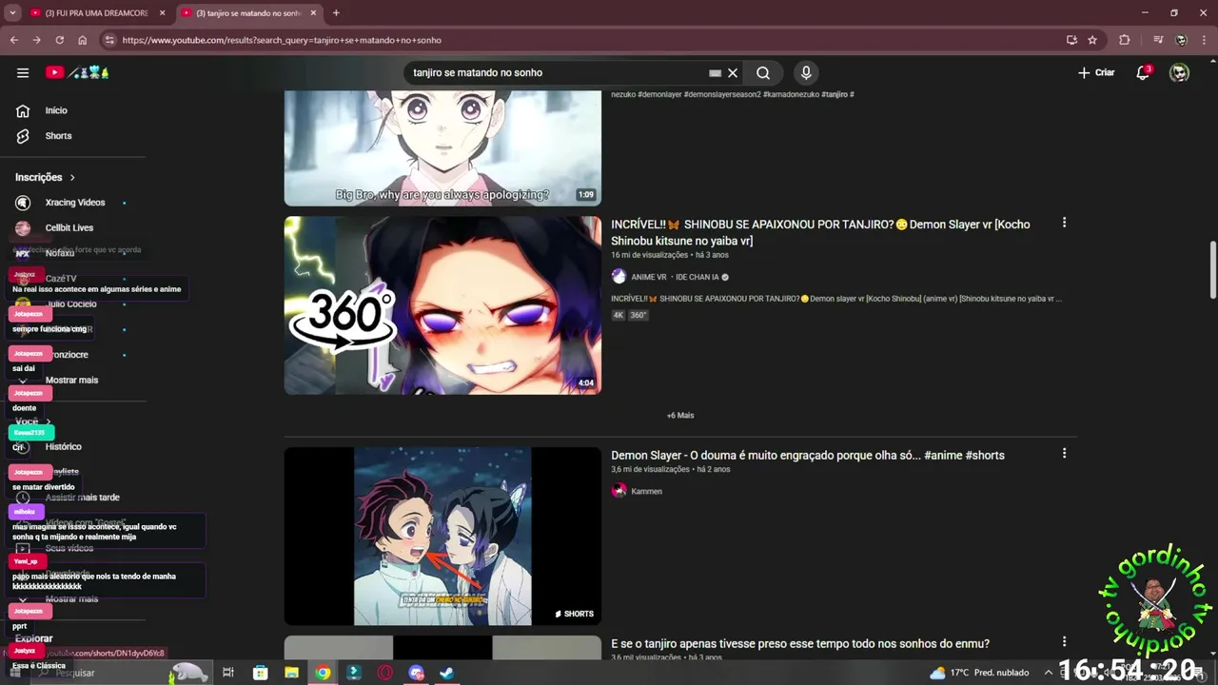Start voice search with the microphone
This screenshot has width=1218, height=685.
pyautogui.click(x=806, y=72)
